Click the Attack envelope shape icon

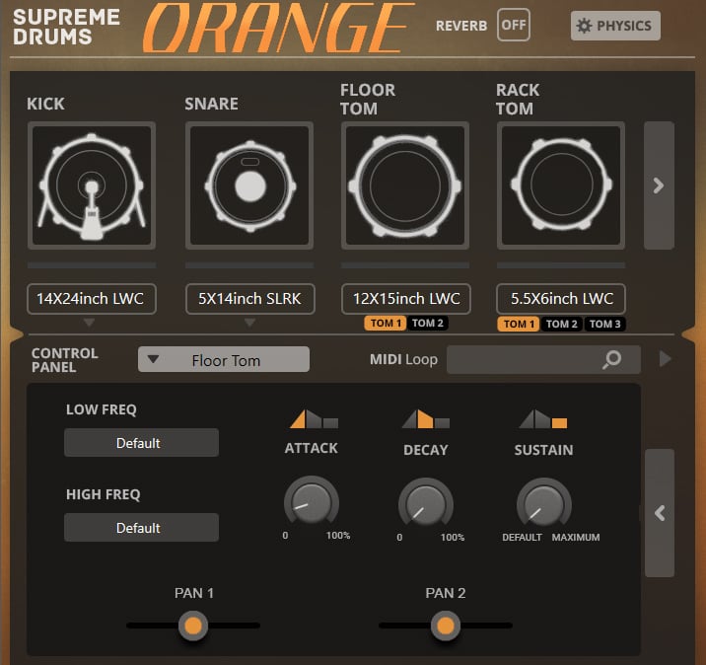pos(314,419)
